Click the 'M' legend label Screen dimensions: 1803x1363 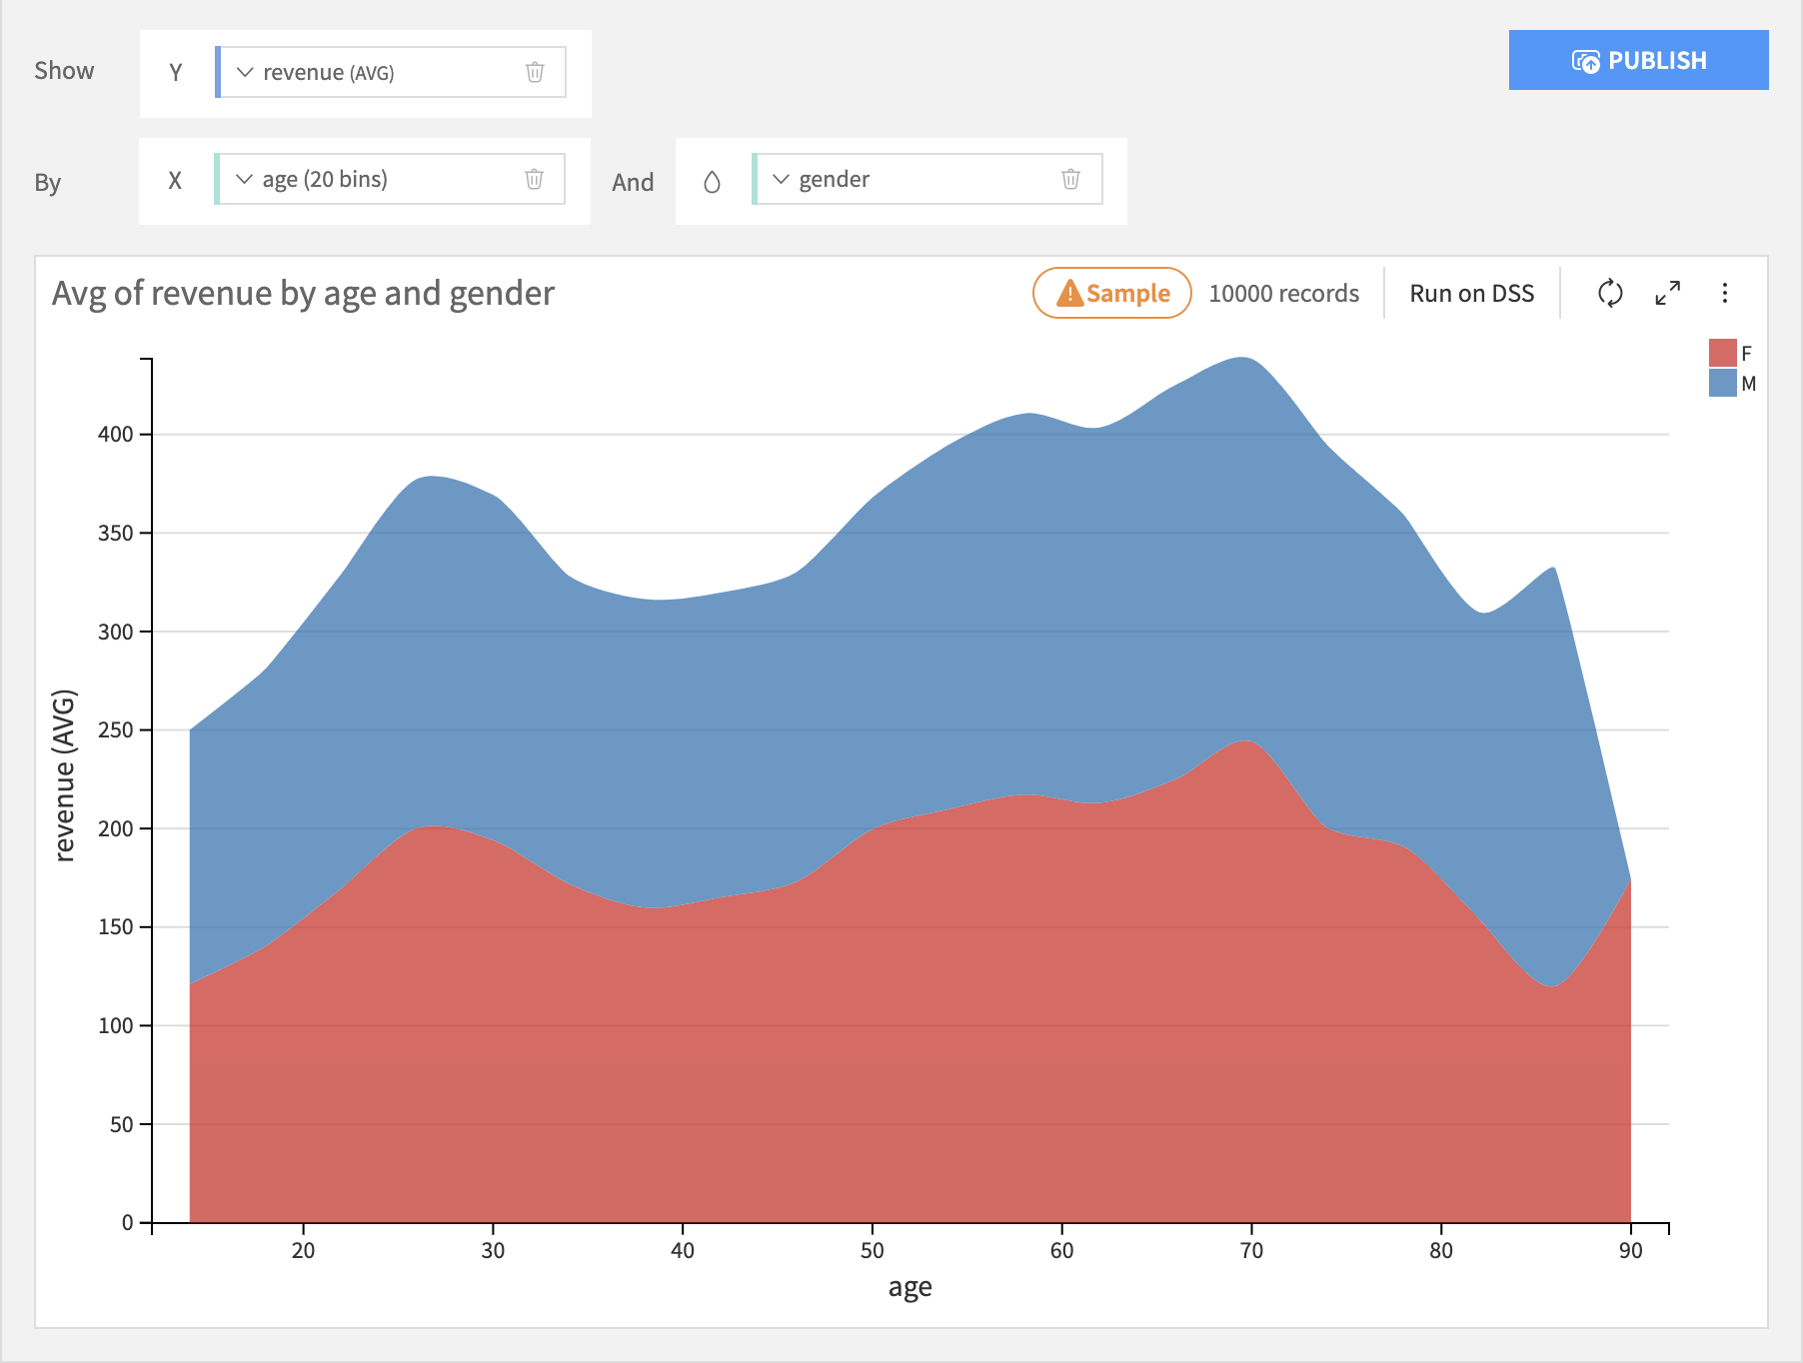[x=1748, y=383]
